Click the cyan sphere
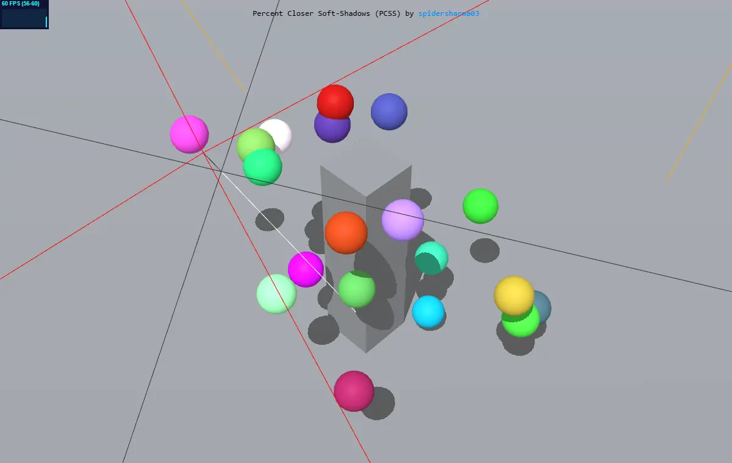Viewport: 732px width, 463px height. [x=428, y=311]
